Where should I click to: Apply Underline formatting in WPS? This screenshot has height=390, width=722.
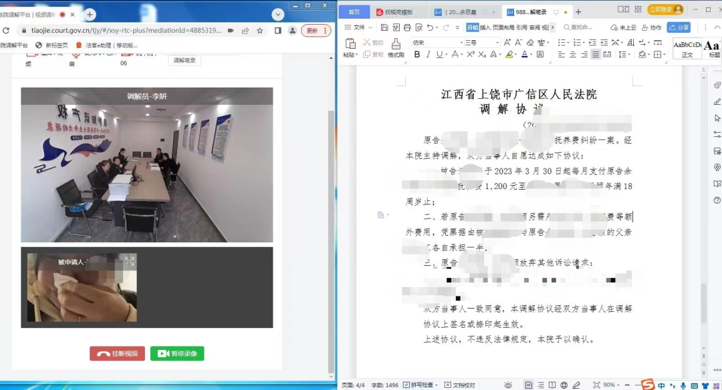[439, 54]
